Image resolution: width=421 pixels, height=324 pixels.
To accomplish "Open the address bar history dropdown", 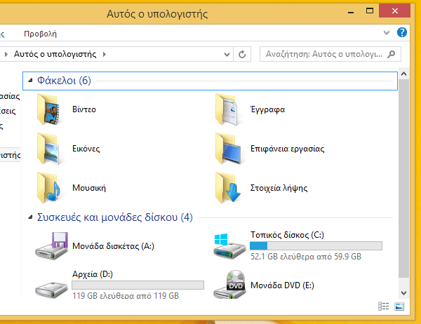I will coord(227,55).
